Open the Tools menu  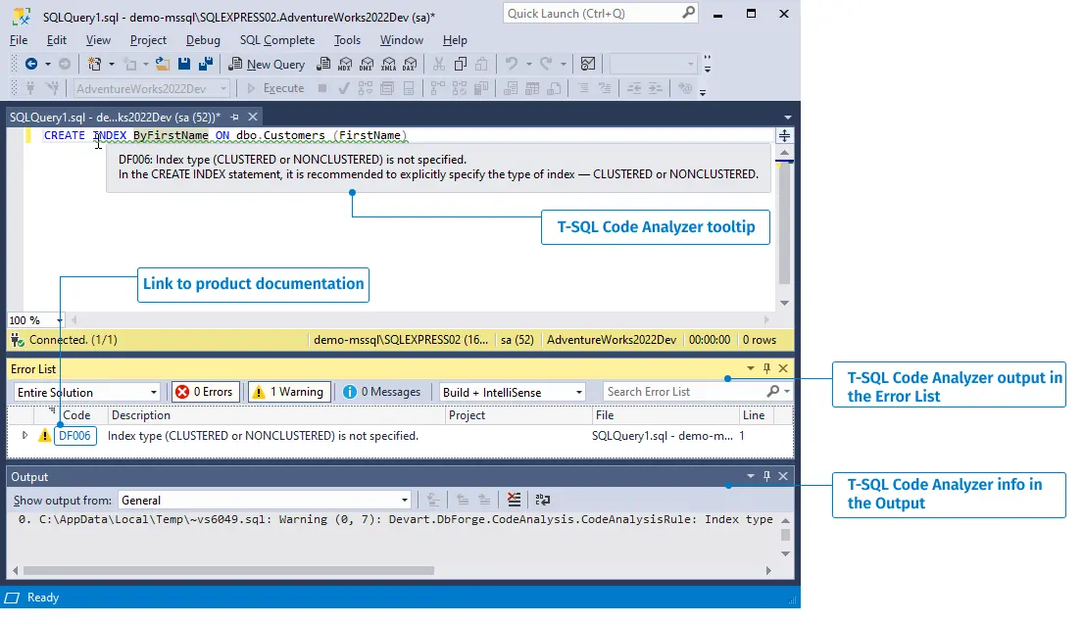pos(347,40)
